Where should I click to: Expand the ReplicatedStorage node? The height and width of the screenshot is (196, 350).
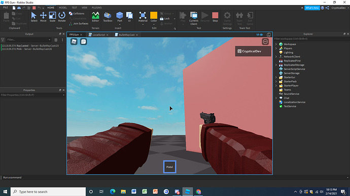click(x=276, y=65)
